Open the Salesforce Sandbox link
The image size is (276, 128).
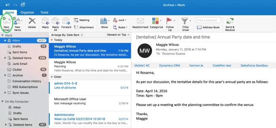[x=254, y=66]
